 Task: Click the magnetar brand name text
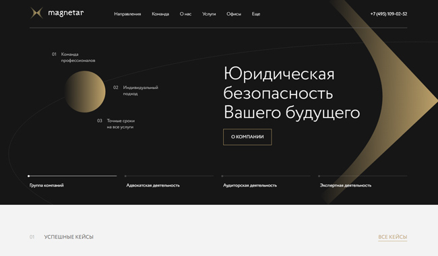(x=66, y=13)
